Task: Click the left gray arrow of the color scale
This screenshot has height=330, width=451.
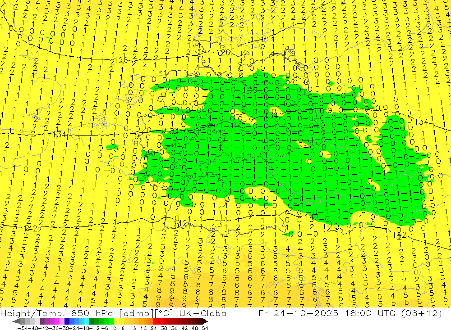Action: coord(16,321)
